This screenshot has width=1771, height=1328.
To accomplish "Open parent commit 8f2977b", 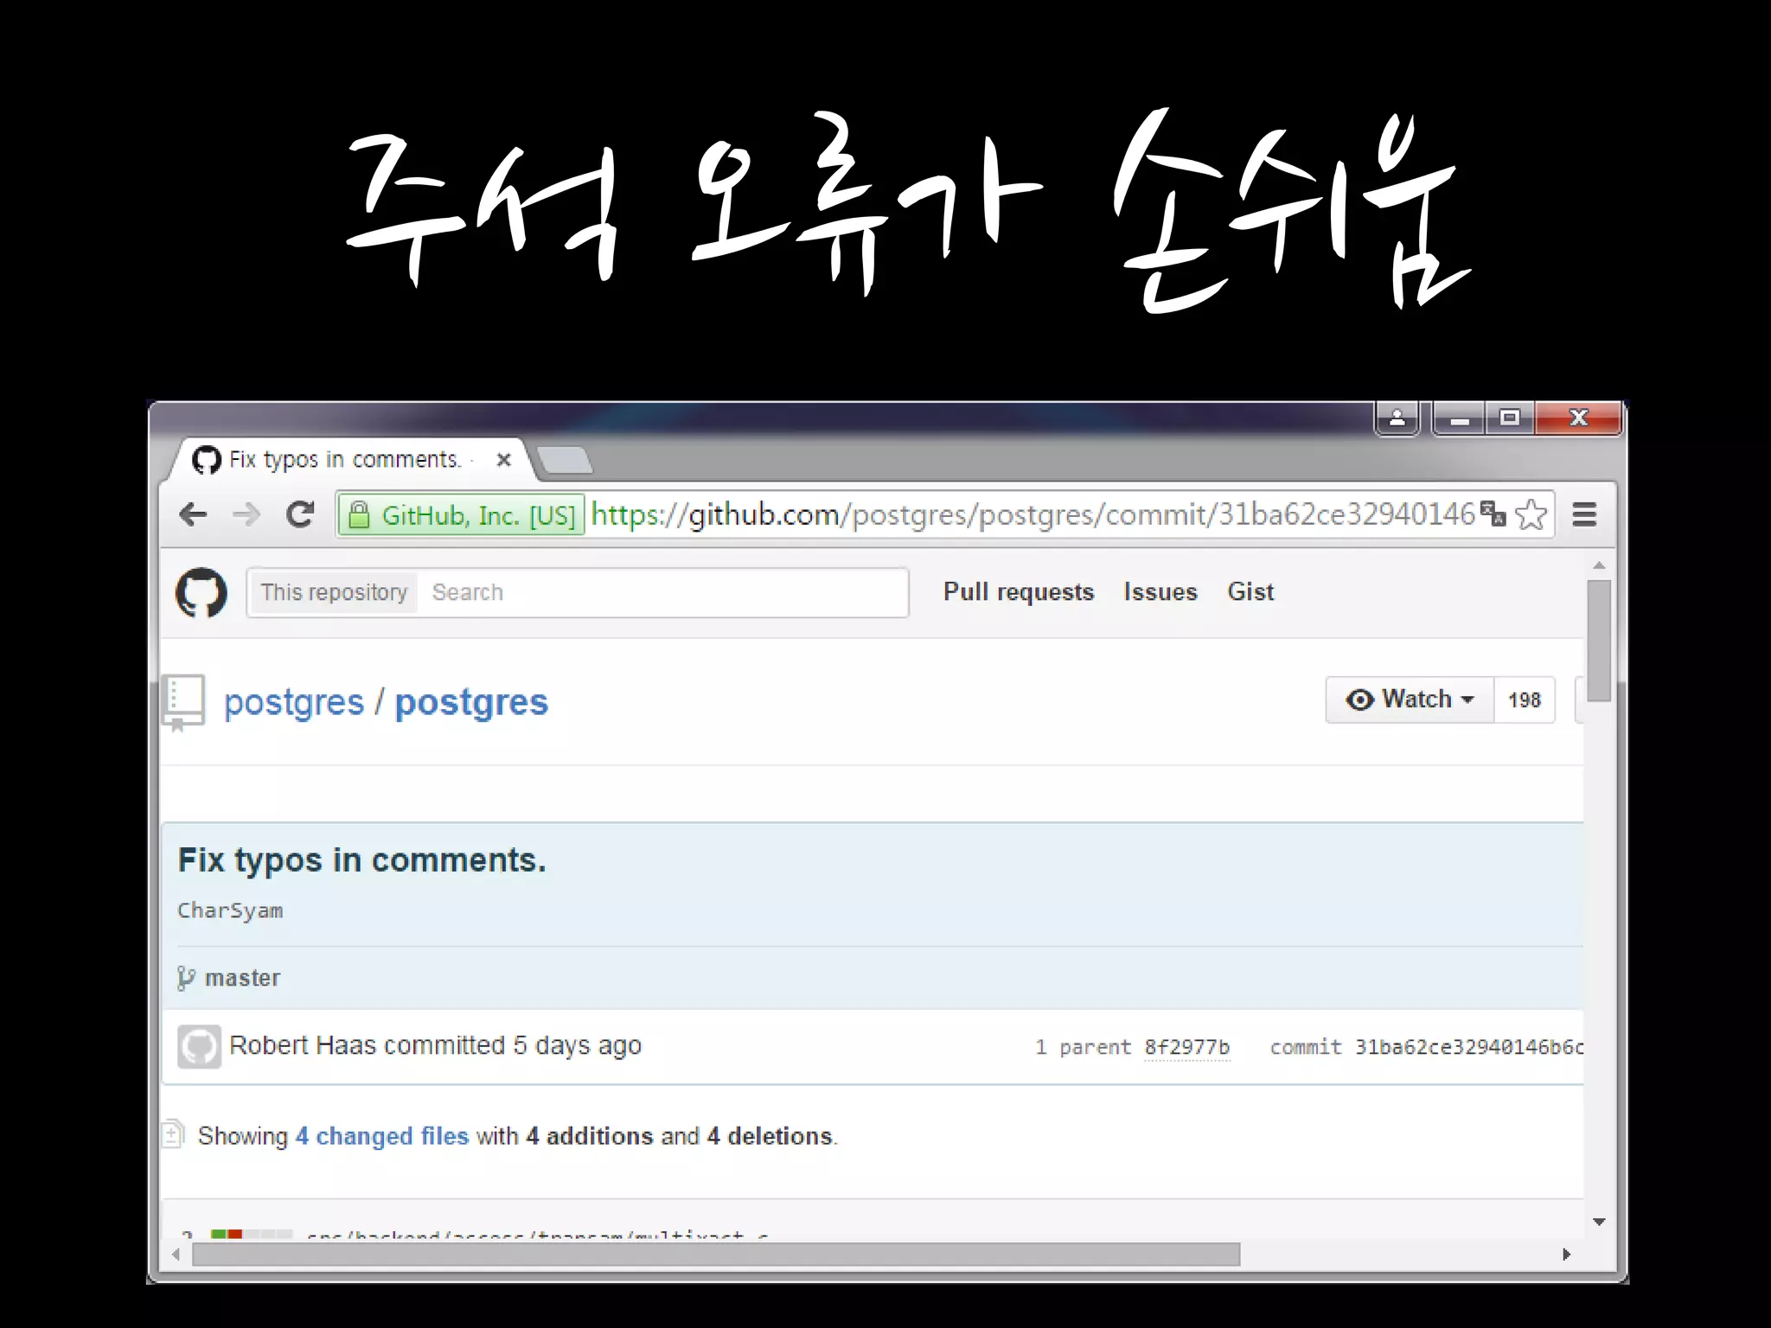I will pyautogui.click(x=1186, y=1047).
